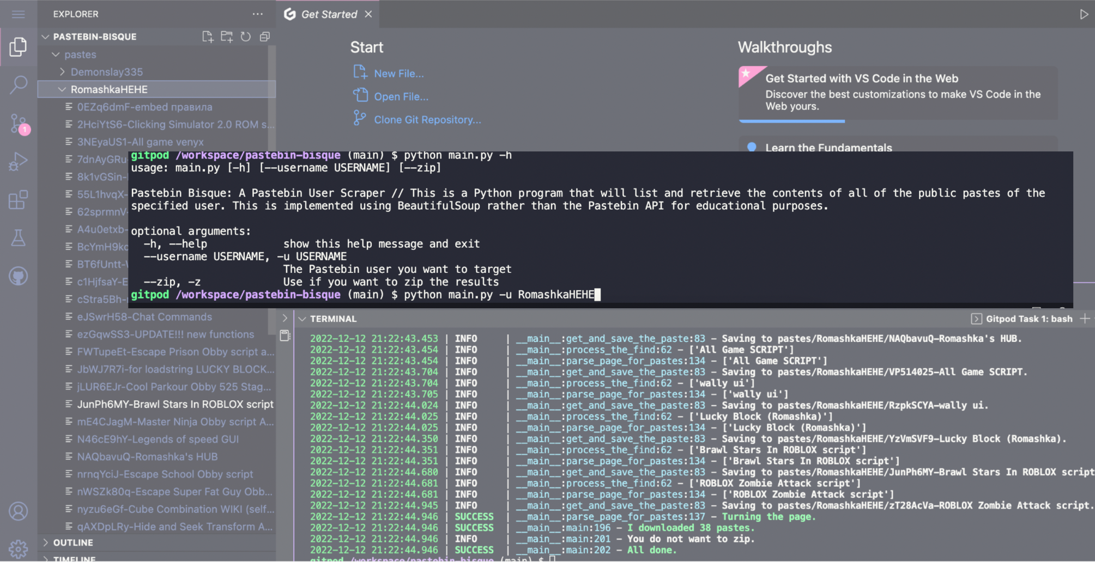Open the hamburger application menu
1095x562 pixels.
pos(18,14)
